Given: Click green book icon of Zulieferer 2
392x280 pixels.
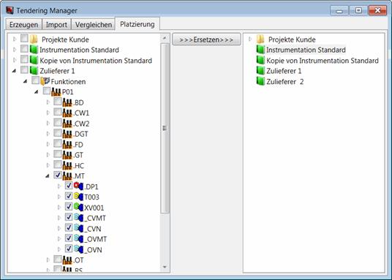Looking at the screenshot, I should tap(260, 81).
